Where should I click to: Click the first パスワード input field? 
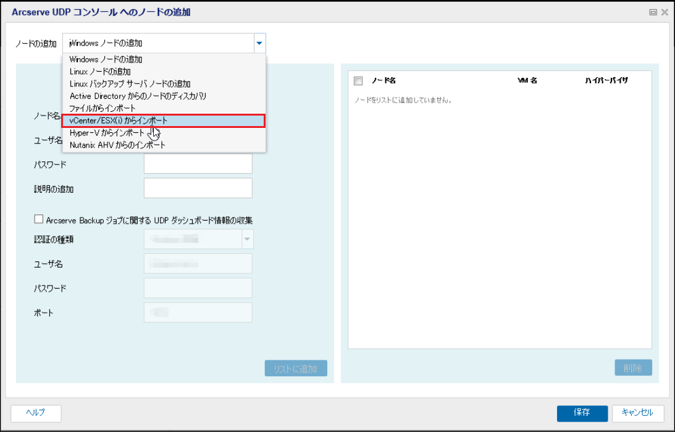pos(198,164)
